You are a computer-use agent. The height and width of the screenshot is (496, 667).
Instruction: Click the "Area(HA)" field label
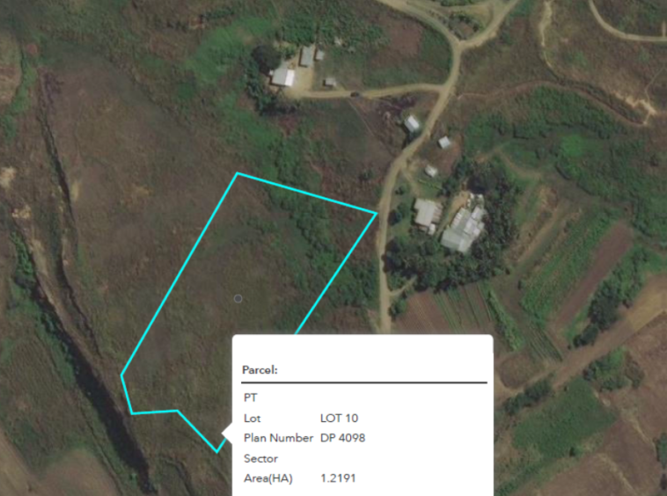click(x=268, y=478)
